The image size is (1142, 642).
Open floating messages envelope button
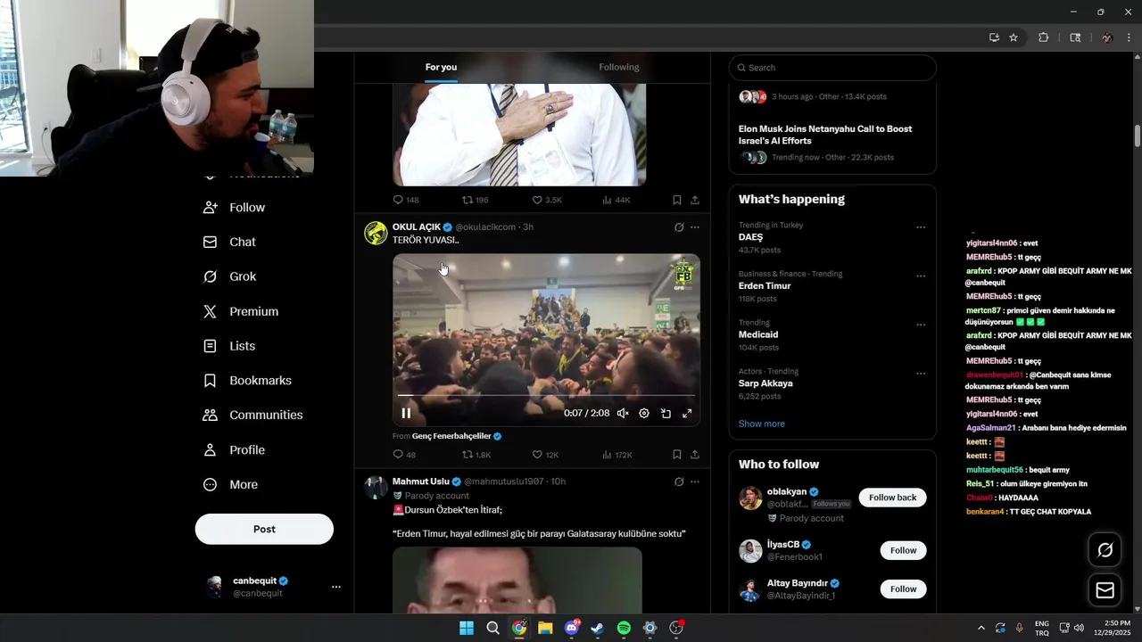coord(1105,590)
